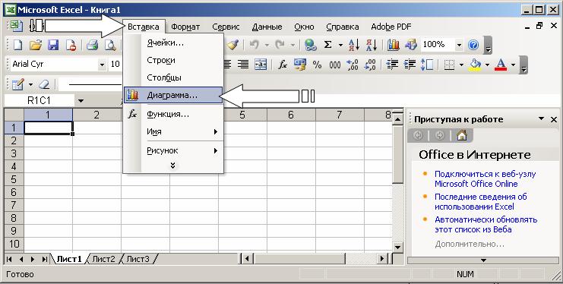
Task: Decrease the cell indent
Action: (392, 65)
